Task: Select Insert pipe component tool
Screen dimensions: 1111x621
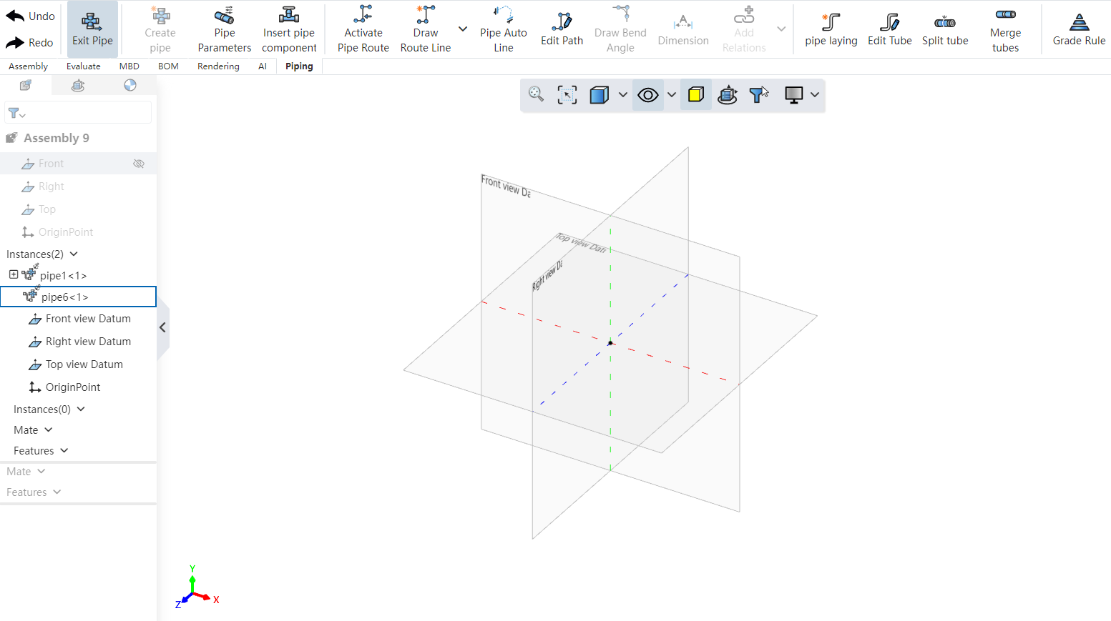Action: click(x=289, y=30)
